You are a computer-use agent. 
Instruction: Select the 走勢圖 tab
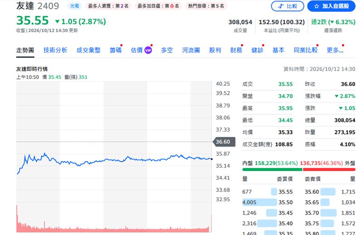25,50
